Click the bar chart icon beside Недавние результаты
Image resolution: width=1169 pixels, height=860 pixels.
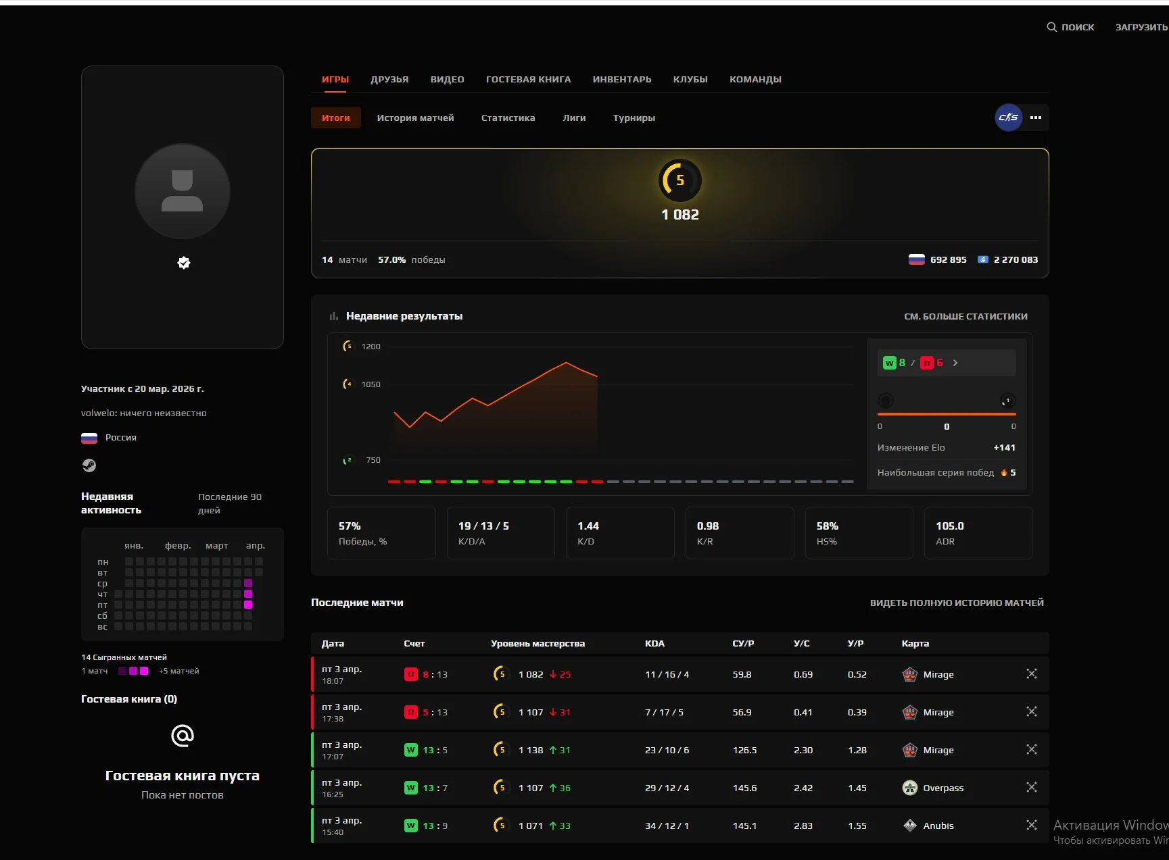point(333,316)
